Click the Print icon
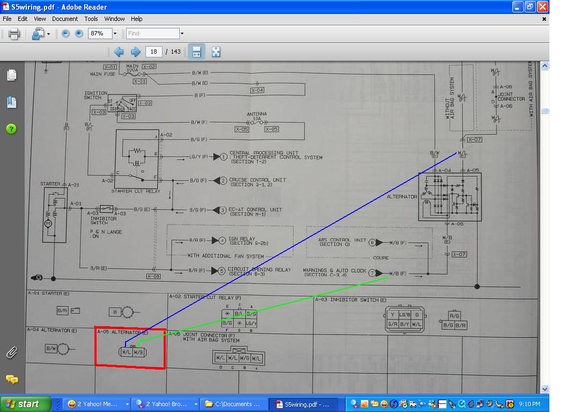This screenshot has width=573, height=412. coord(14,34)
